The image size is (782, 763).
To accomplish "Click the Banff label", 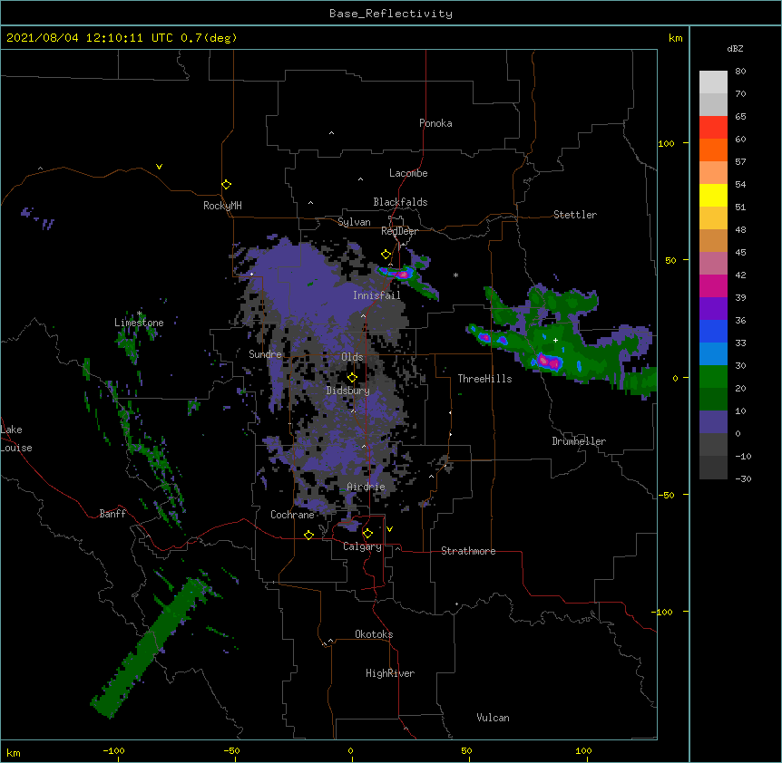I will tap(112, 514).
